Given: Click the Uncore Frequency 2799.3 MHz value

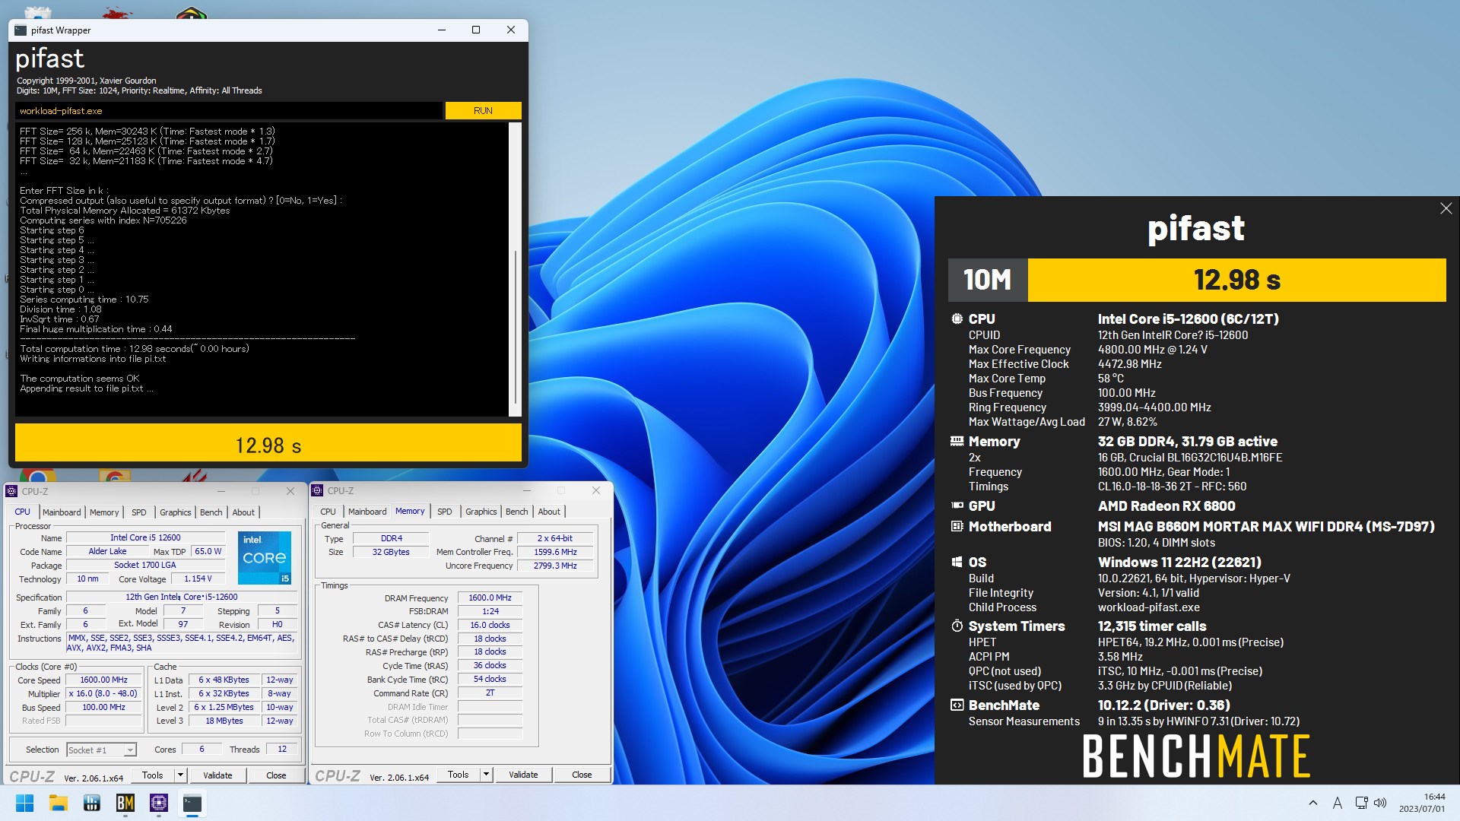Looking at the screenshot, I should 555,566.
